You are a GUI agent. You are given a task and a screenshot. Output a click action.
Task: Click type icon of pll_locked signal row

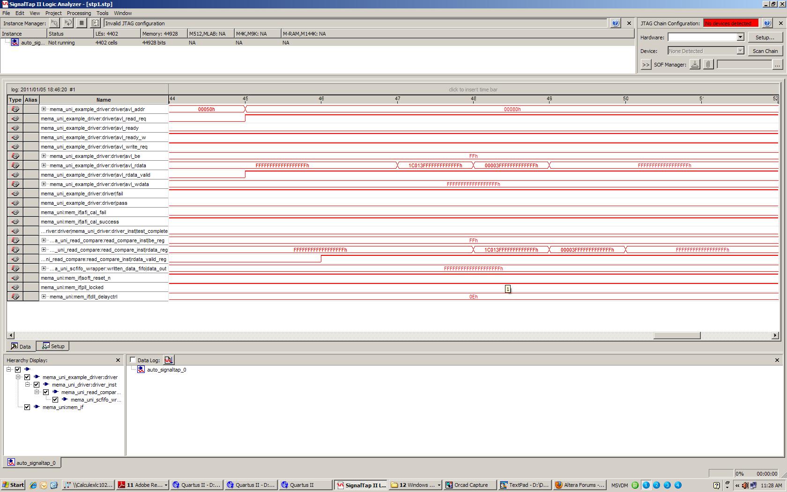[15, 287]
